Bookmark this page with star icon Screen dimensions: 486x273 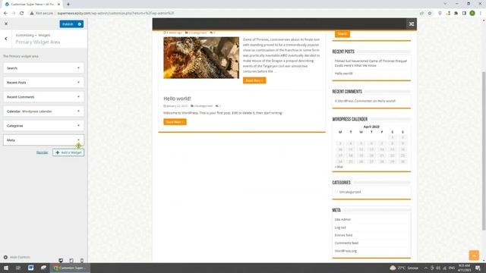tap(430, 14)
